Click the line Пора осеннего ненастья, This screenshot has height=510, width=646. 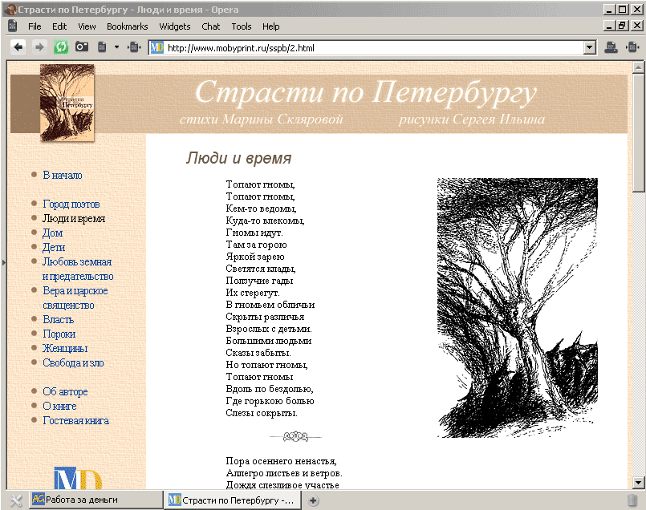(281, 461)
